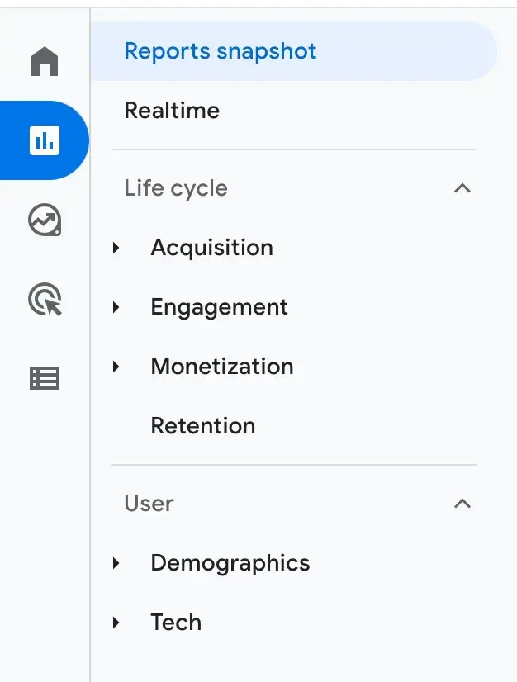
Task: Open the Realtime report
Action: (172, 110)
